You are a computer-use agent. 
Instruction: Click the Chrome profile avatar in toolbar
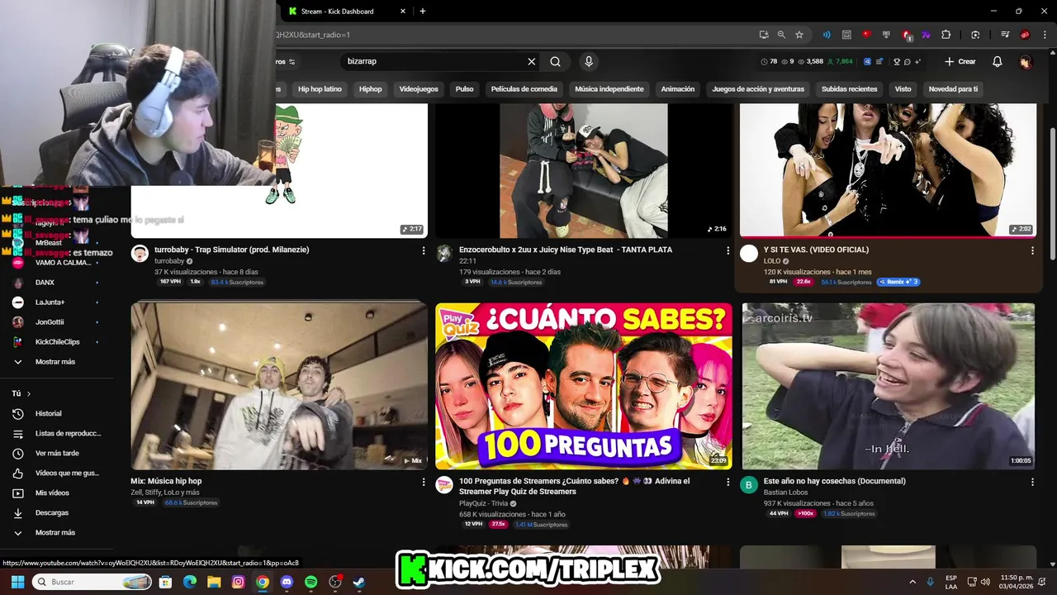point(1025,35)
